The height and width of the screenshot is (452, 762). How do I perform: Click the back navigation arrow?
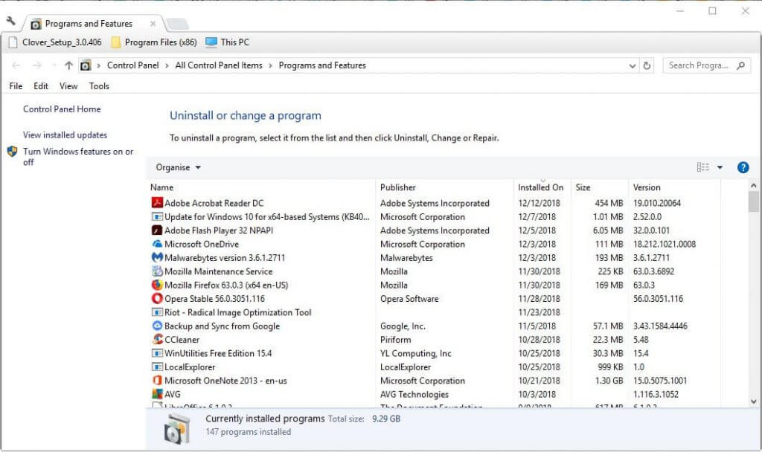[16, 65]
